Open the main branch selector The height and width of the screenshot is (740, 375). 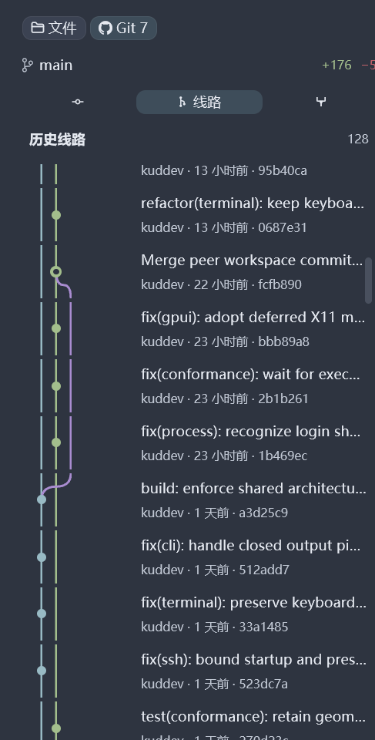tap(47, 65)
